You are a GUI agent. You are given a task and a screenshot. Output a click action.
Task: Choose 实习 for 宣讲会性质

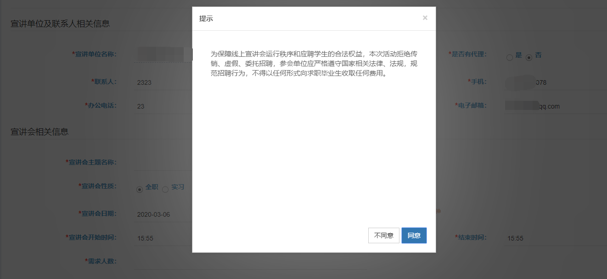165,190
